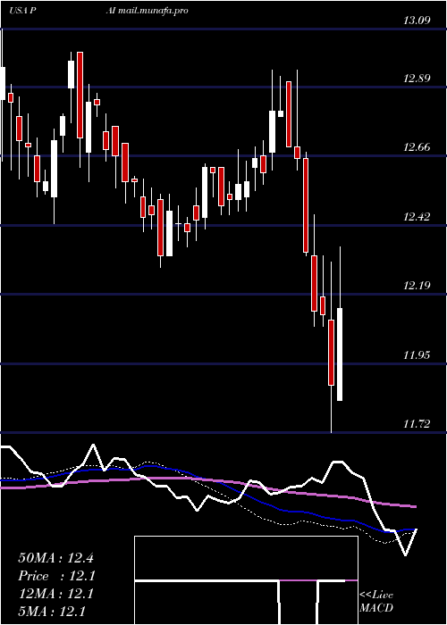The height and width of the screenshot is (625, 447).
Task: Click the 12.19 price axis label
Action: 417,286
